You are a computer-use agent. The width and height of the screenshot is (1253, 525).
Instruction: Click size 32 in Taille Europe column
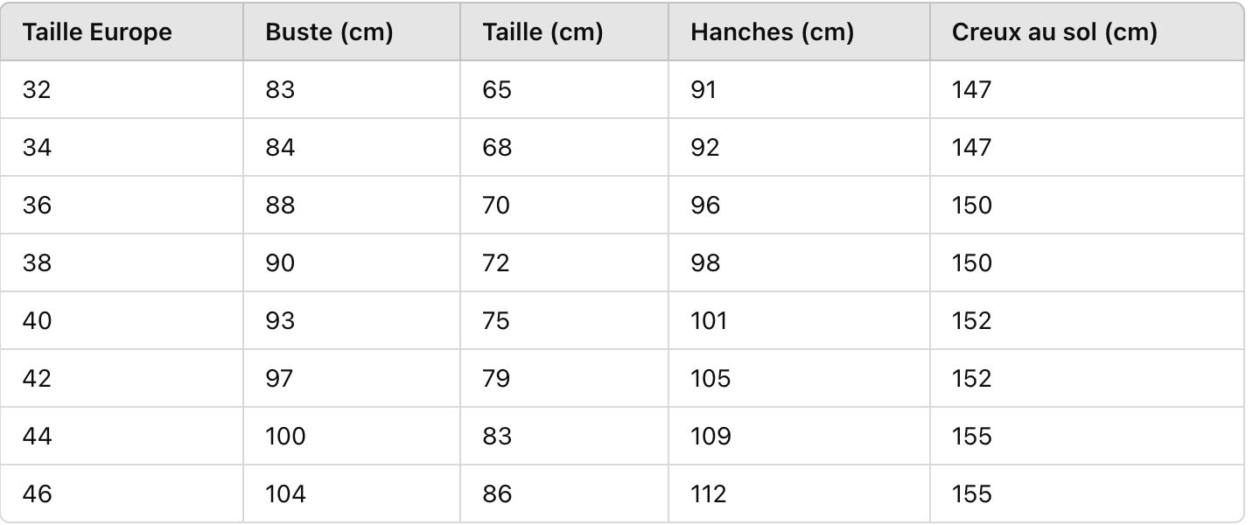(x=37, y=89)
